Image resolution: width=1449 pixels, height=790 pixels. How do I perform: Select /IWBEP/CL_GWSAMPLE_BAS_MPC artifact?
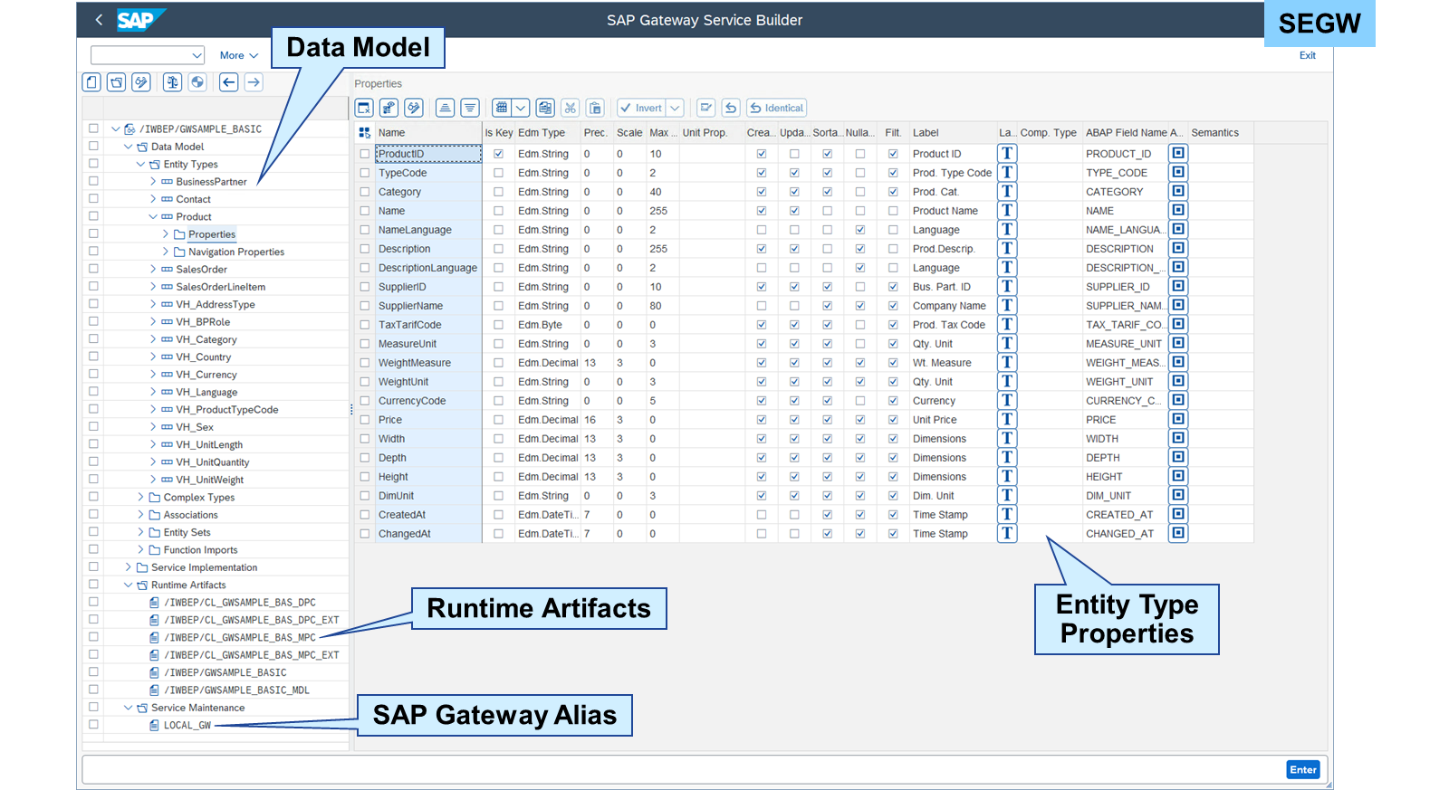pos(239,638)
